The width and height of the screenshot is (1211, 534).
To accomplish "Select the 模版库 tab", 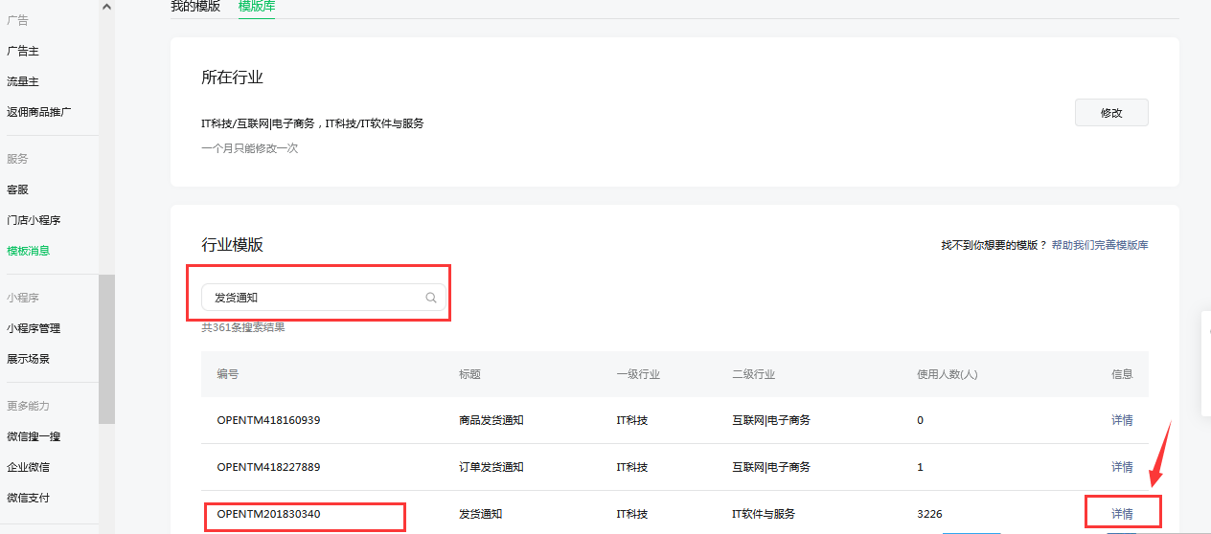I will (256, 7).
